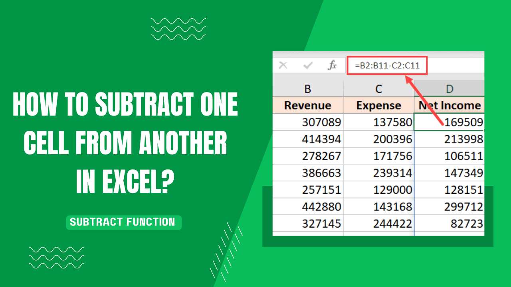511x287 pixels.
Task: Select column header D
Action: click(x=450, y=88)
